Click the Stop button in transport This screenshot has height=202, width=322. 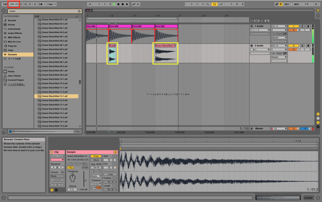(118, 4)
